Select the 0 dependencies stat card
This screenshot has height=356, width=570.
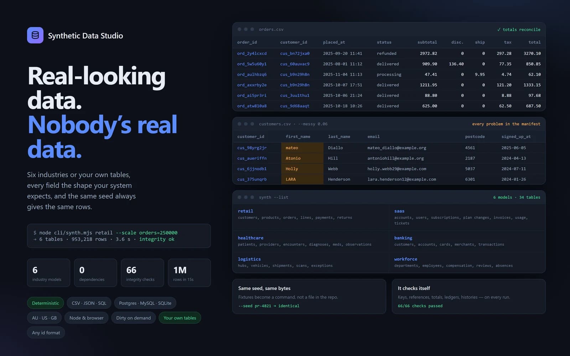95,273
